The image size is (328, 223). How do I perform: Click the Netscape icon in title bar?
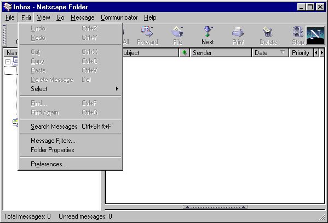(7, 7)
